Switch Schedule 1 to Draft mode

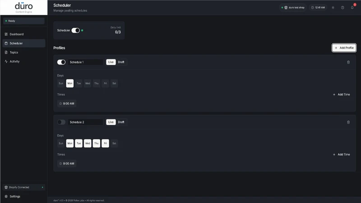point(121,62)
